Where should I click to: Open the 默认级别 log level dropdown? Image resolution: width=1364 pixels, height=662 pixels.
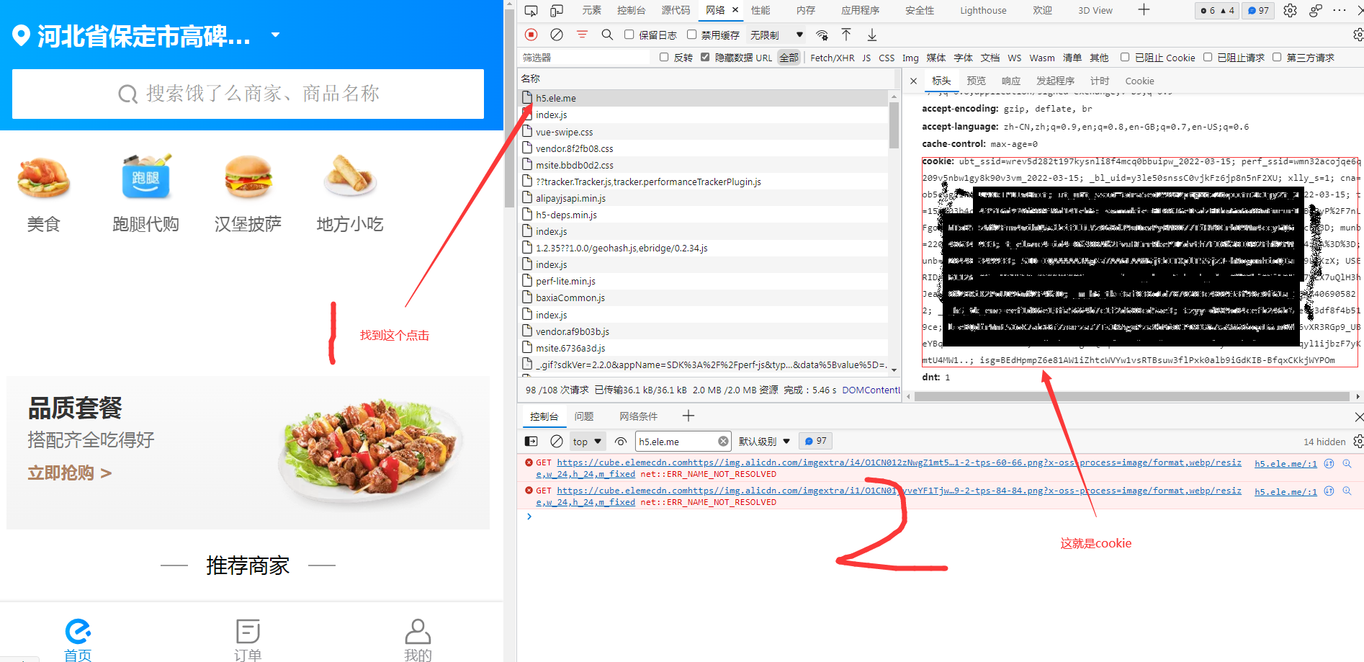[x=763, y=441]
